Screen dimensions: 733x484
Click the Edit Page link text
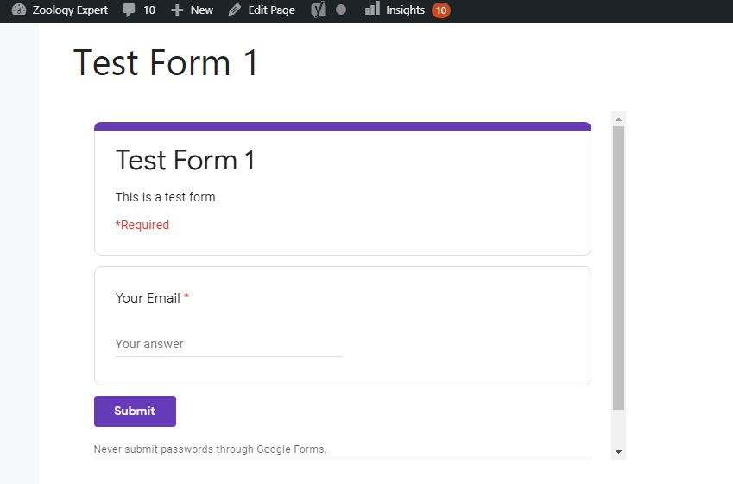click(271, 10)
